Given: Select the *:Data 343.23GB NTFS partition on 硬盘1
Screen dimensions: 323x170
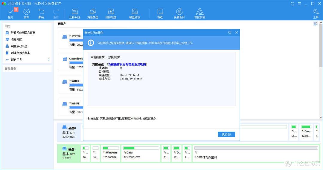Looking at the screenshot, I should point(141,153).
